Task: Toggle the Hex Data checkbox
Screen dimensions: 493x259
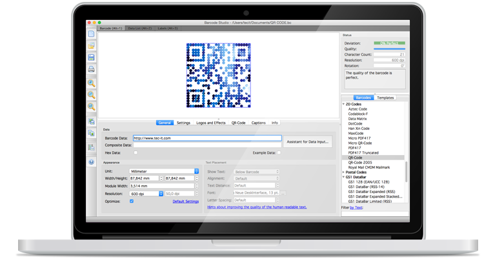Action: pyautogui.click(x=136, y=152)
